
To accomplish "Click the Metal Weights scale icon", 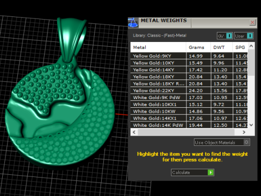I will click(133, 23).
